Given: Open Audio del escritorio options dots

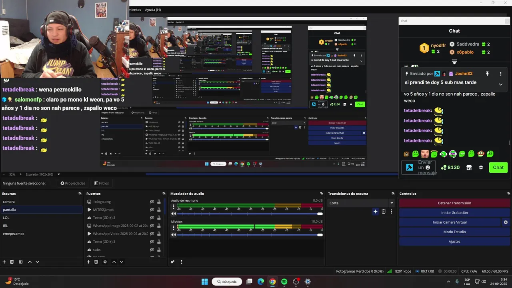Looking at the screenshot, I should click(x=174, y=207).
